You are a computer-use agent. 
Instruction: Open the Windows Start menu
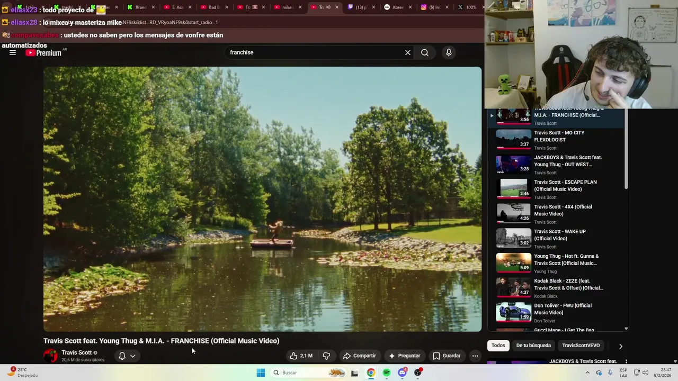[261, 373]
